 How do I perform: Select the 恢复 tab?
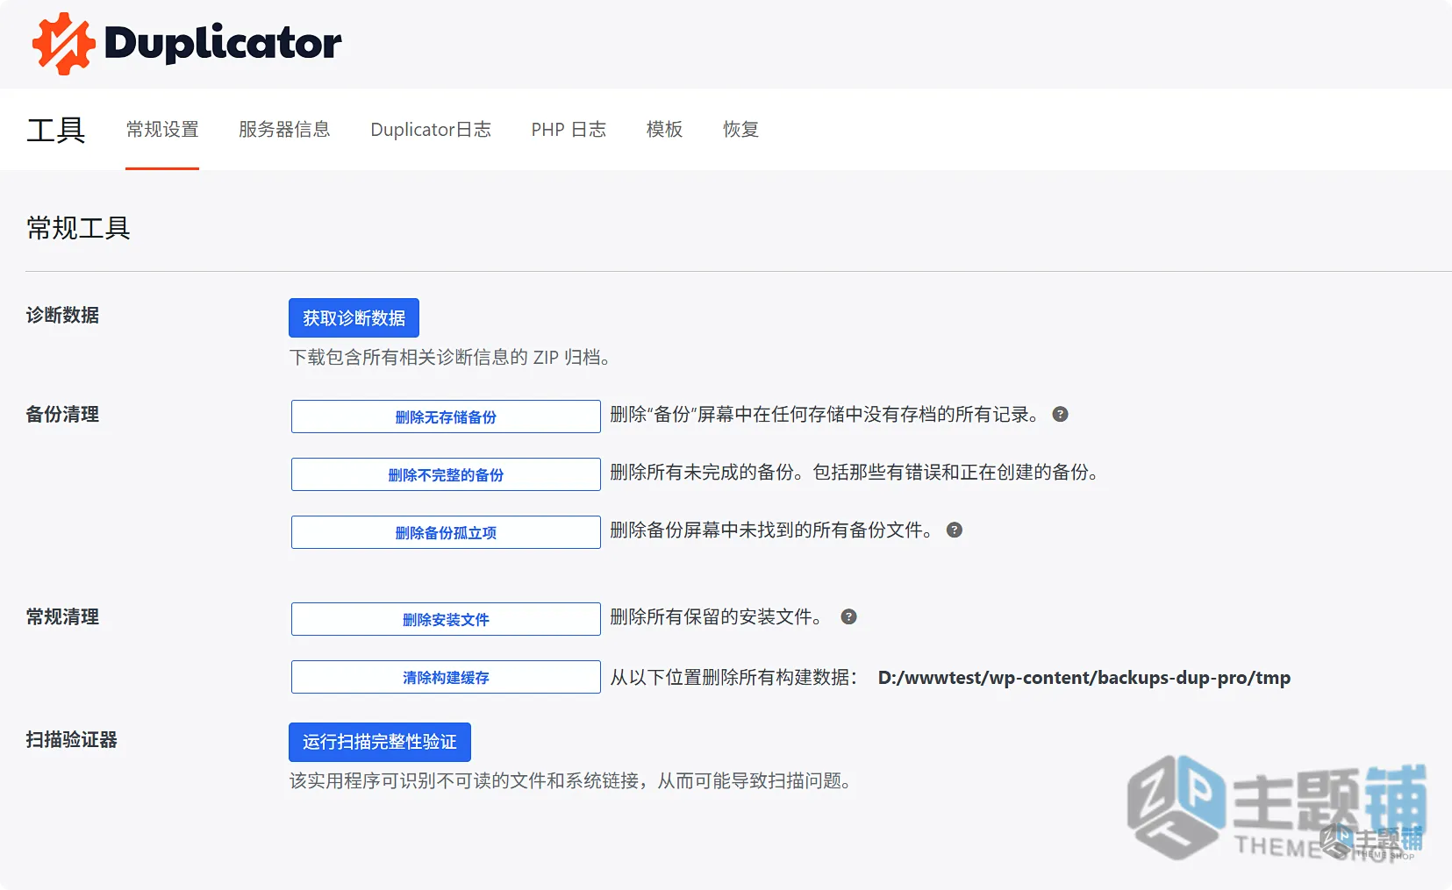click(x=740, y=130)
